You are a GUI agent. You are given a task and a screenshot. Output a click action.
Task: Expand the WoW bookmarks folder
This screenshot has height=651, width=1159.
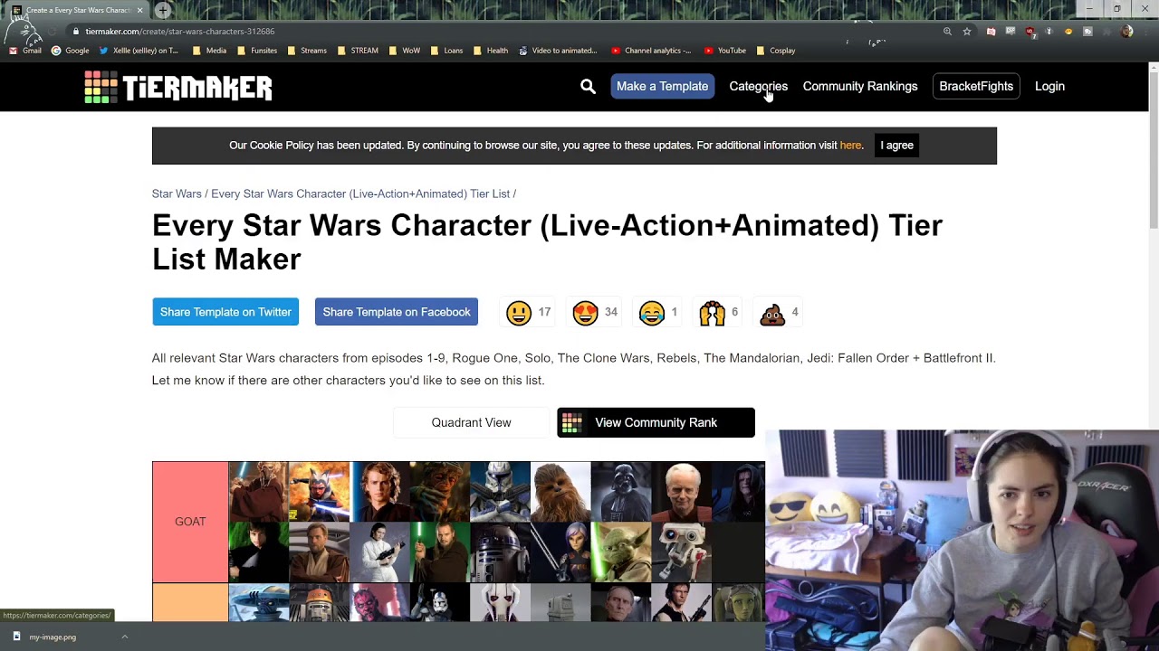point(405,51)
